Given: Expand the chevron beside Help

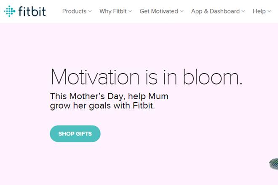Looking at the screenshot, I should click(270, 11).
